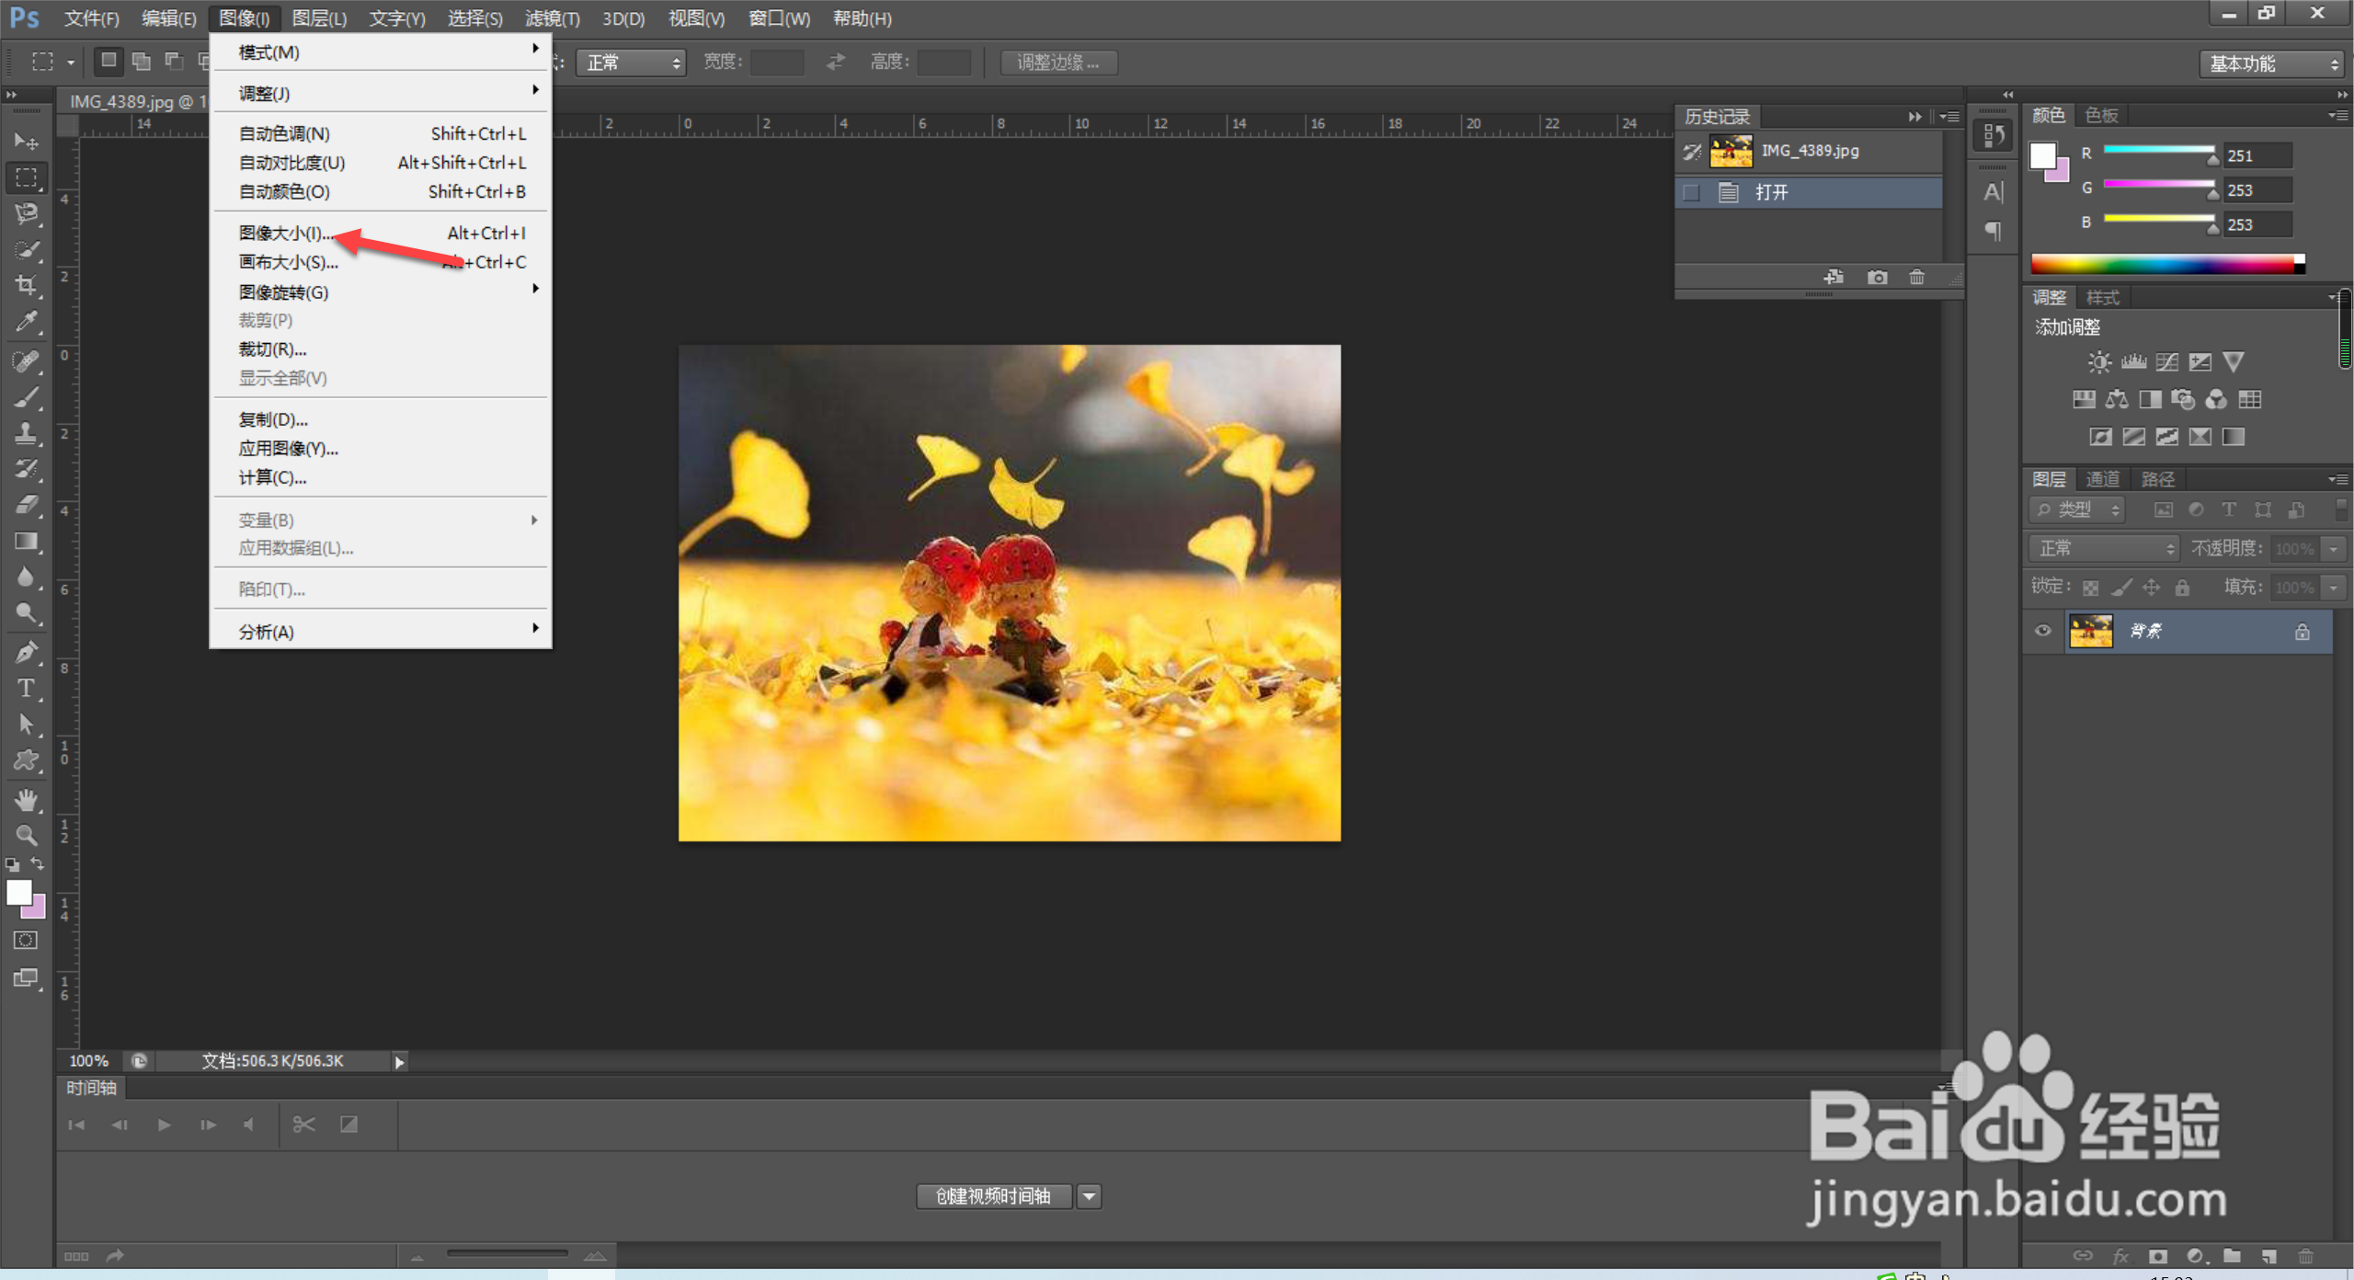Open the 不透明度 opacity dropdown arrow
Image resolution: width=2354 pixels, height=1280 pixels.
click(2333, 549)
